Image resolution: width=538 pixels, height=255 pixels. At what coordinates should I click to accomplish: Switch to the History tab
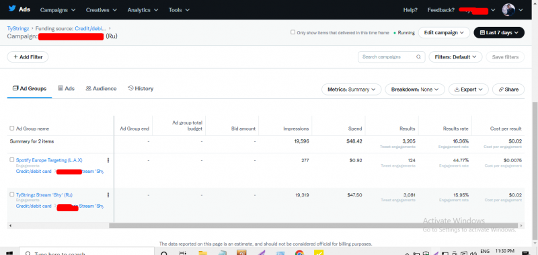pyautogui.click(x=141, y=89)
